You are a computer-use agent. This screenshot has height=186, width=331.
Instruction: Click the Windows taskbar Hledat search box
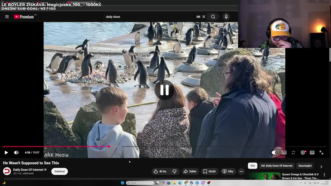click(x=140, y=183)
